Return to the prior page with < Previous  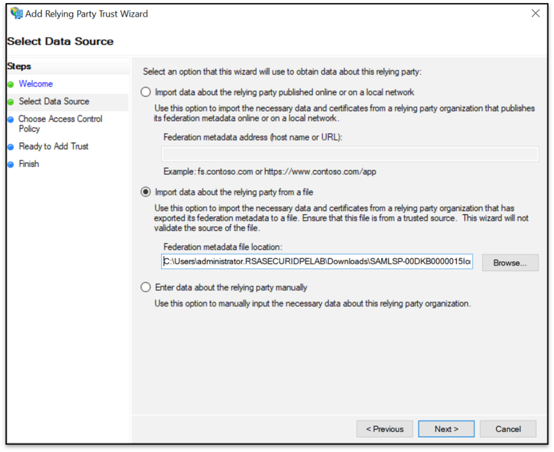[x=385, y=429]
